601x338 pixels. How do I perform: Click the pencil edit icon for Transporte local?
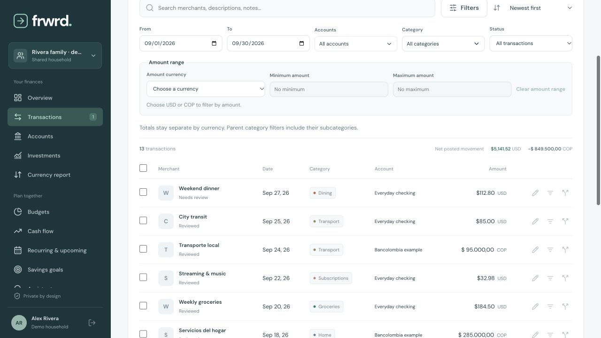(x=535, y=250)
